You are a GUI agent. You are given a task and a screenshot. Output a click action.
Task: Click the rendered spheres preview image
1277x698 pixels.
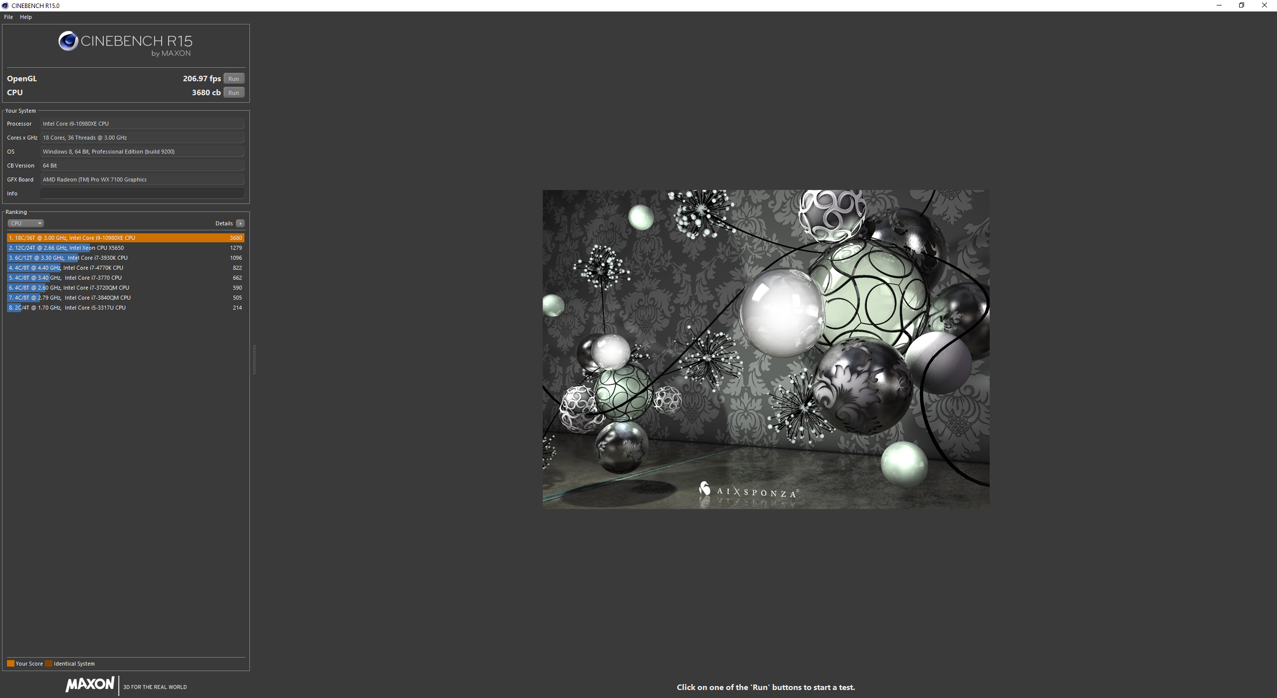click(766, 349)
